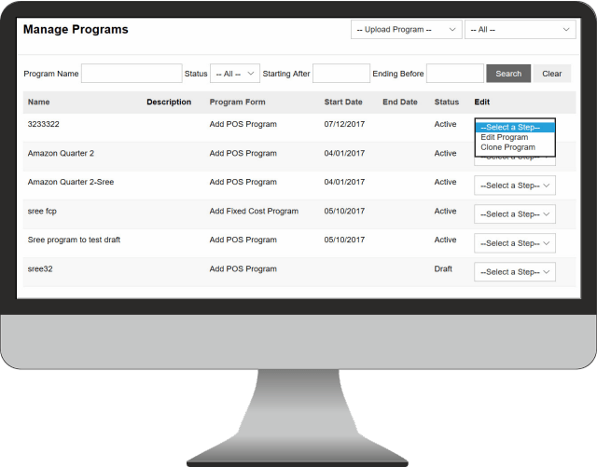Image resolution: width=597 pixels, height=467 pixels.
Task: Choose Edit Program from the open list
Action: (504, 137)
